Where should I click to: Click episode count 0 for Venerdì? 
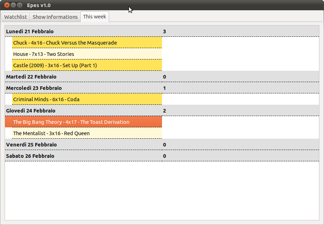(164, 145)
